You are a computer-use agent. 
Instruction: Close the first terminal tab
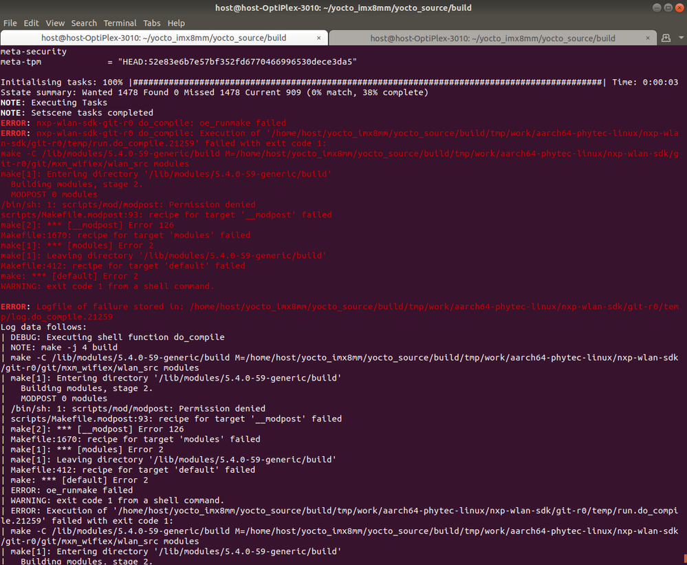tap(318, 38)
